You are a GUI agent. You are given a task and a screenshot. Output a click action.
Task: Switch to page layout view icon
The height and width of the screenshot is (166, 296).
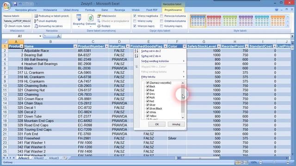pos(242,162)
